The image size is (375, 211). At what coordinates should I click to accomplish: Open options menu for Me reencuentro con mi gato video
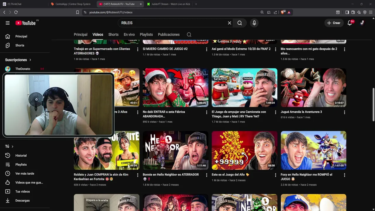point(344,50)
